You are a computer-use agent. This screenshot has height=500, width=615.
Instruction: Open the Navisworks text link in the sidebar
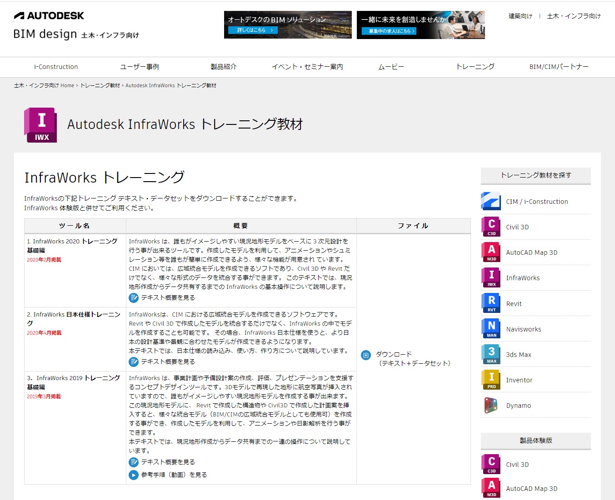[524, 329]
